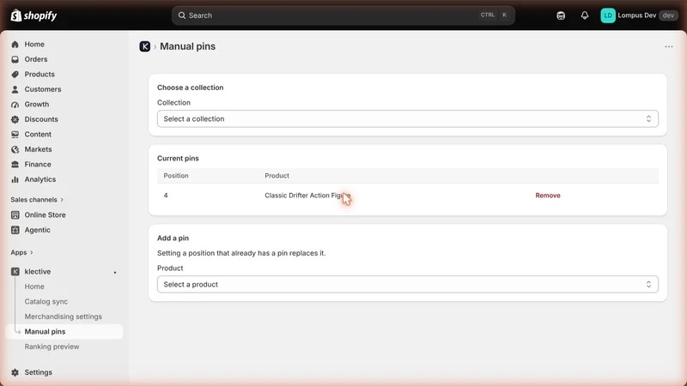Viewport: 687px width, 386px height.
Task: Click the Shopify logo
Action: click(x=33, y=15)
